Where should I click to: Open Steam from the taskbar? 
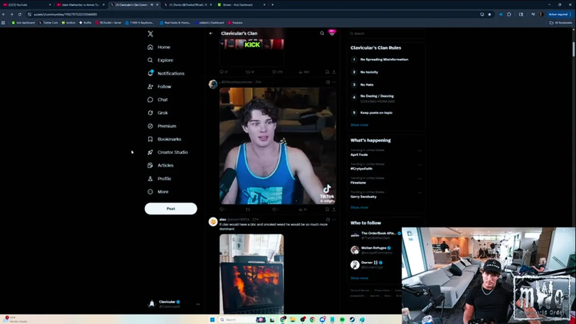[x=352, y=319]
